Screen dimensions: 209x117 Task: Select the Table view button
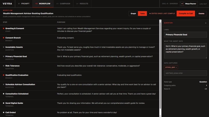click(x=142, y=13)
